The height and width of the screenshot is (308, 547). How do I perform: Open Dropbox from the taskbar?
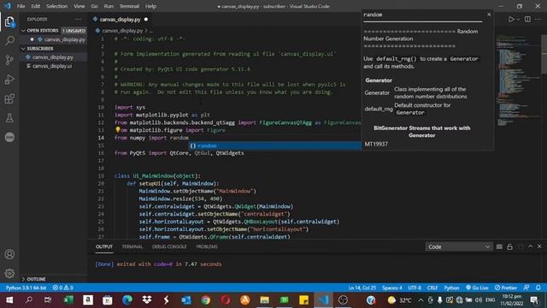(147, 300)
